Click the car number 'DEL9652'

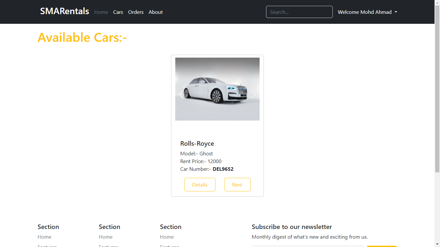[x=223, y=169]
